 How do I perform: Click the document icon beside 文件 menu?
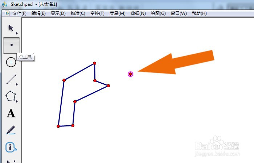click(x=7, y=13)
